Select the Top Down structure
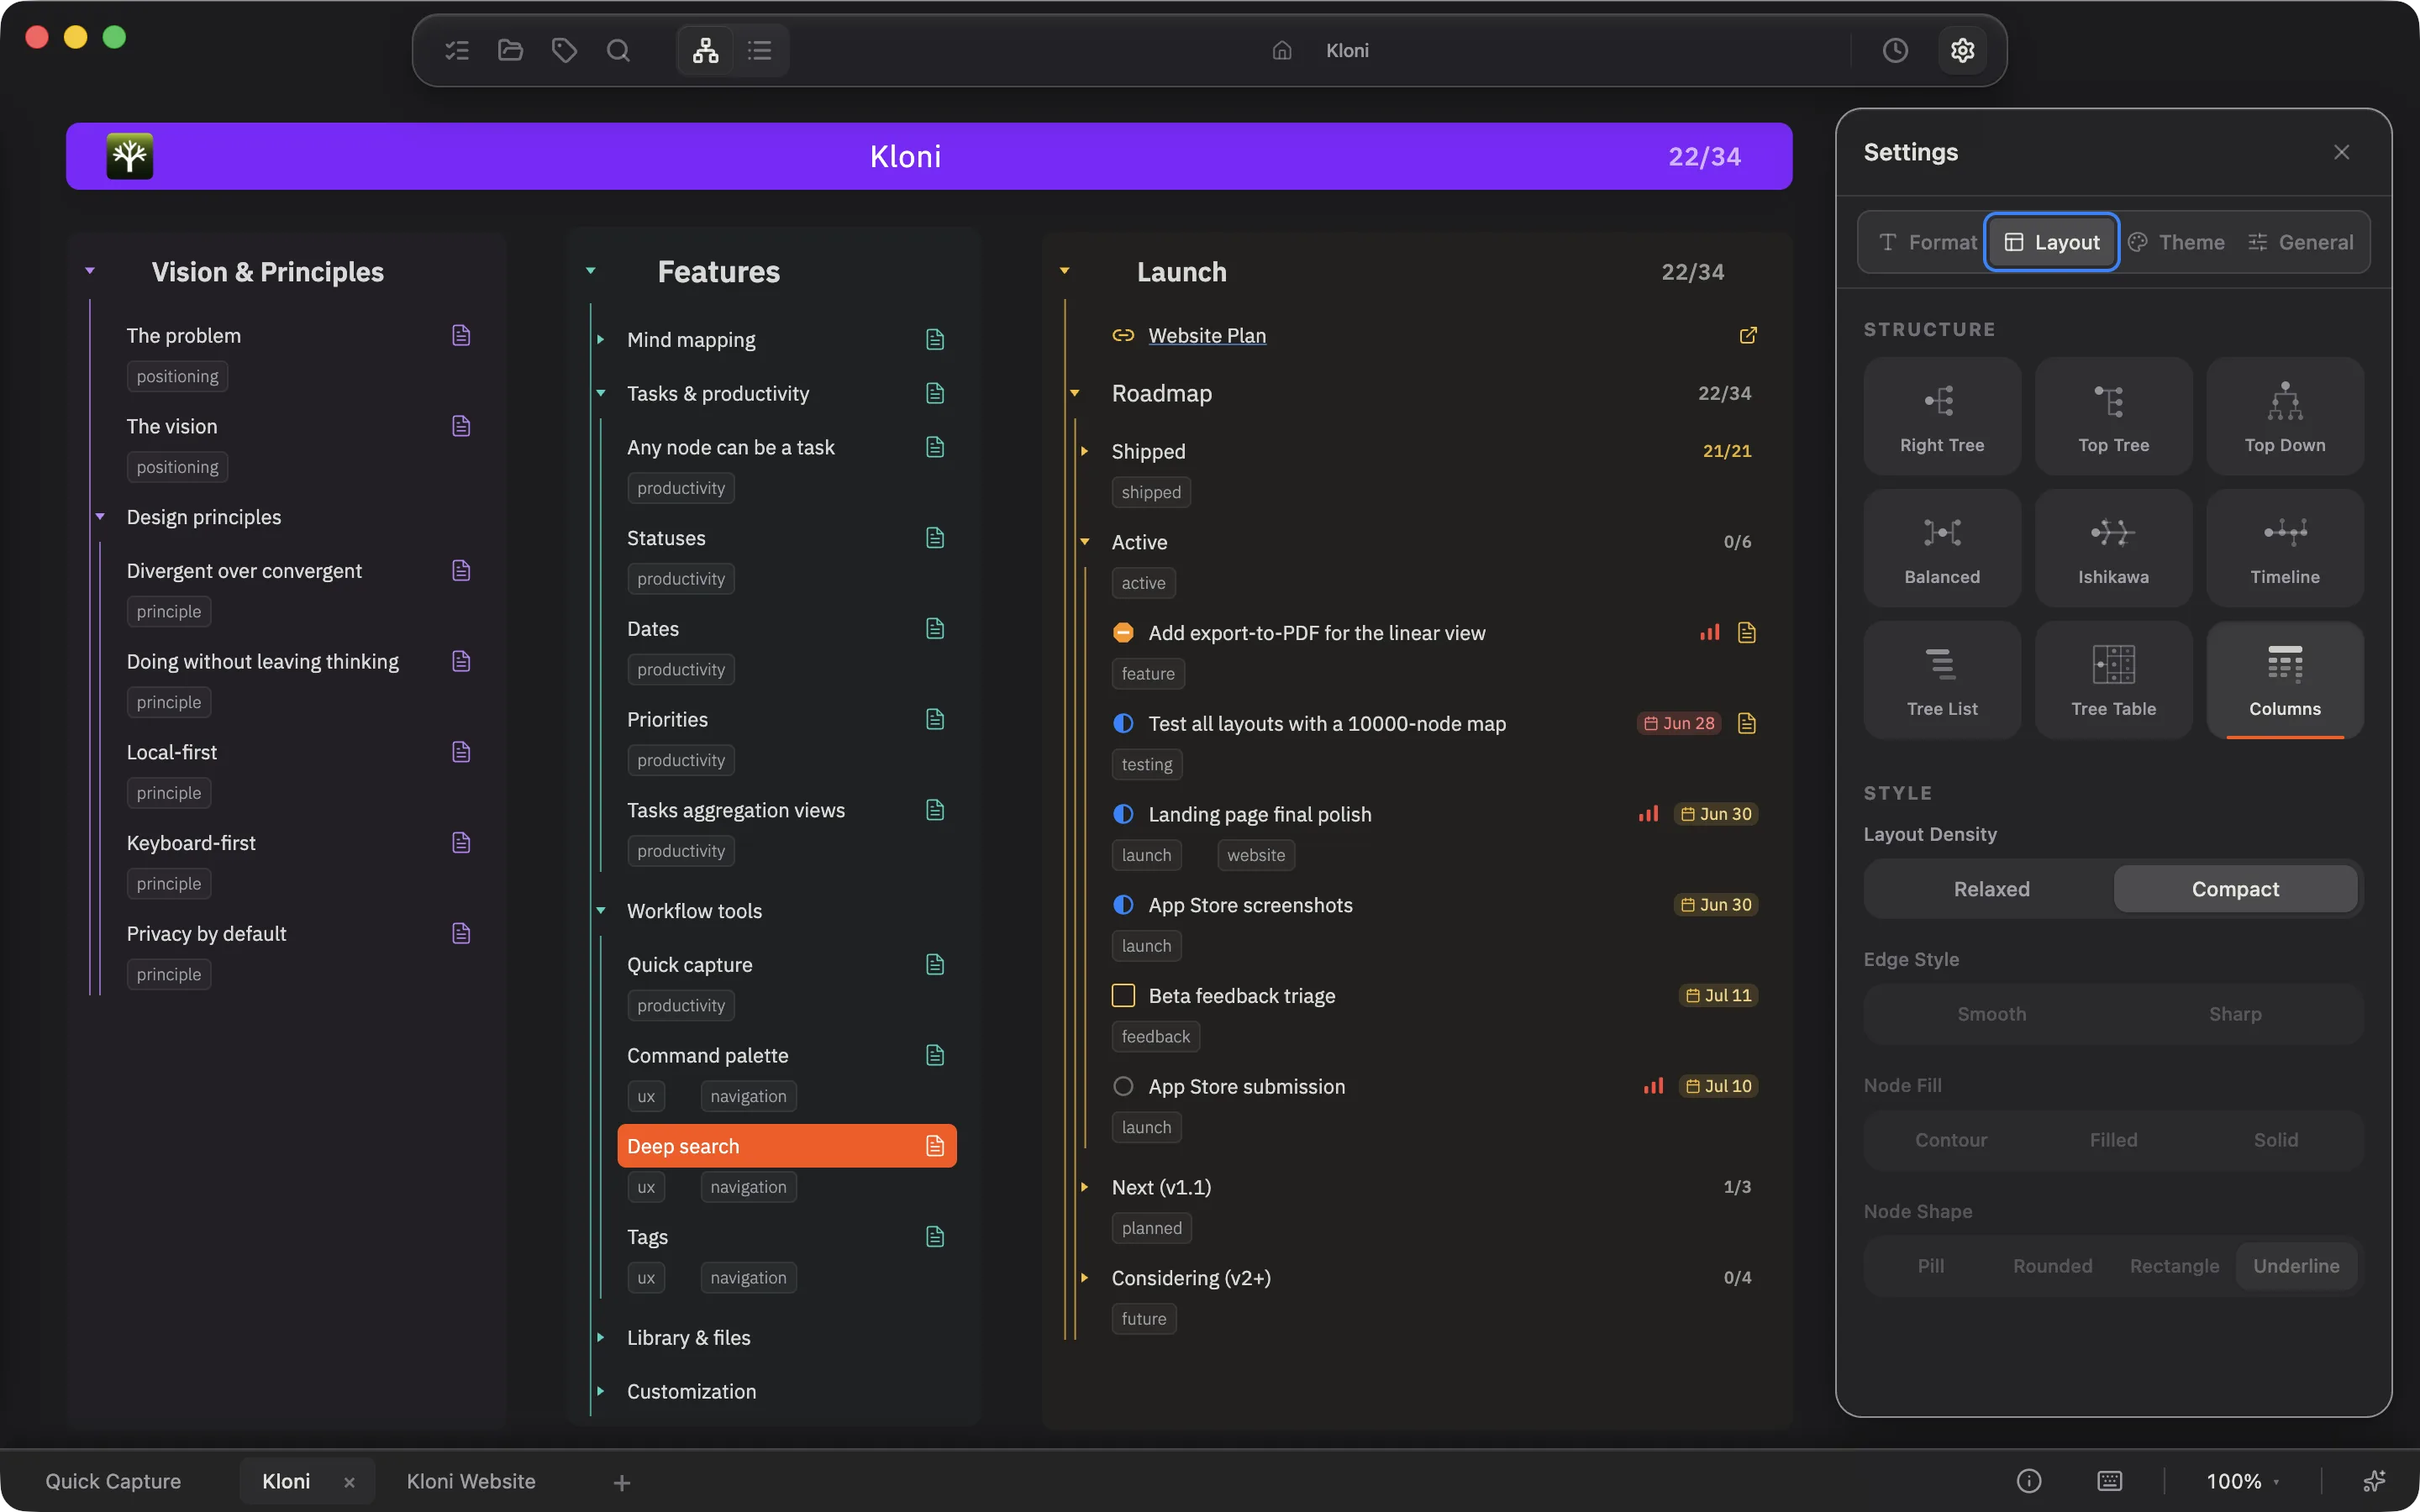Viewport: 2420px width, 1512px height. point(2285,416)
